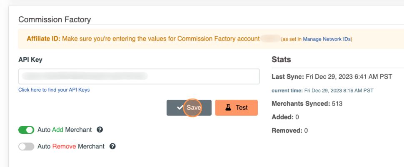Open help icon beside Auto Add Merchant
Image resolution: width=404 pixels, height=167 pixels.
tap(100, 130)
